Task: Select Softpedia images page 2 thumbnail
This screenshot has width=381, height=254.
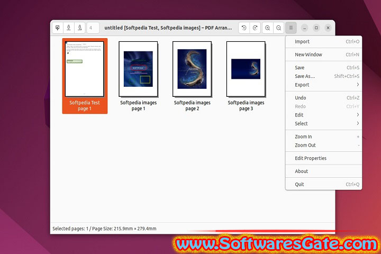Action: [x=192, y=76]
